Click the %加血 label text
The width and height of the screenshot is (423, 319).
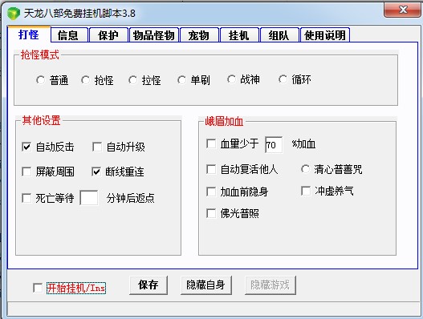coord(303,144)
